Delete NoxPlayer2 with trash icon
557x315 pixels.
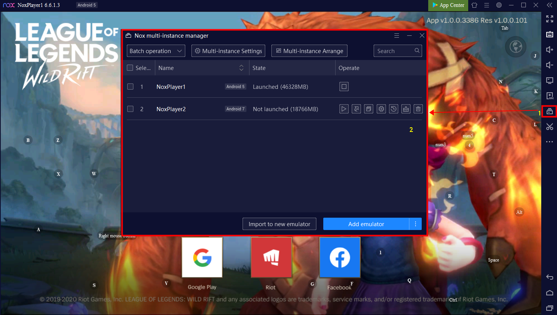coord(418,109)
